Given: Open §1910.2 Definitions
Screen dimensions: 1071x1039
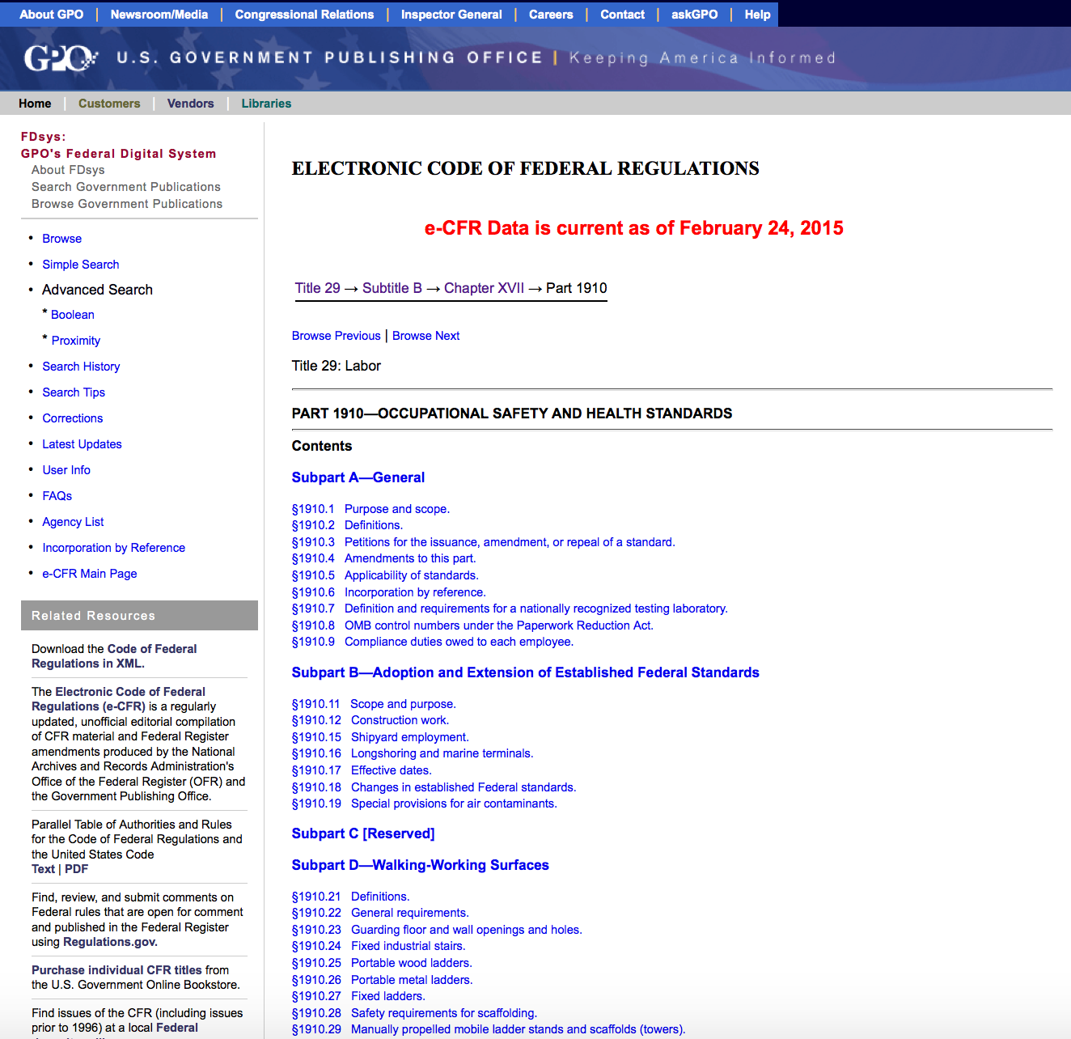Looking at the screenshot, I should (x=347, y=525).
